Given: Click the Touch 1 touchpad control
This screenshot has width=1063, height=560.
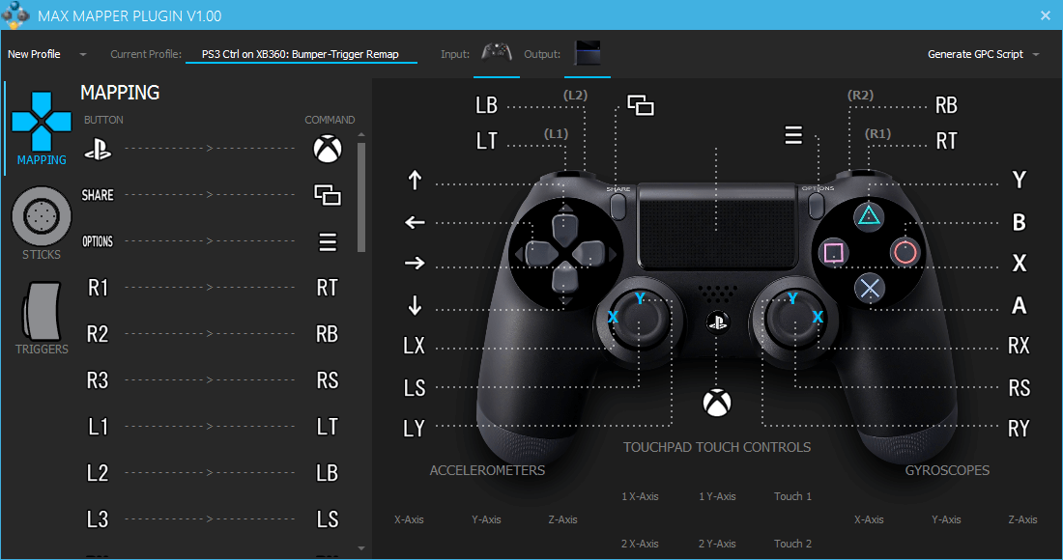Looking at the screenshot, I should pos(792,496).
